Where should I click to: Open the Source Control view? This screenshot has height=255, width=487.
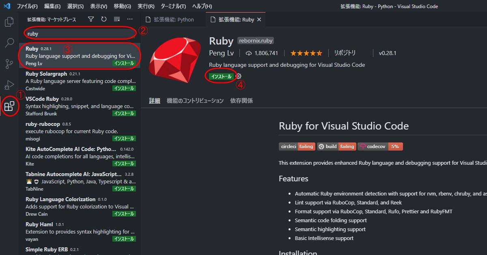pyautogui.click(x=9, y=64)
